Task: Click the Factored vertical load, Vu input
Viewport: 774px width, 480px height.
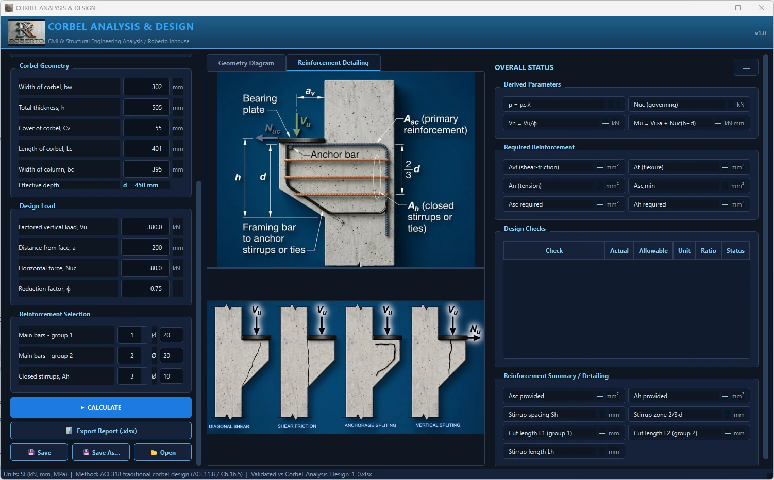Action: tap(145, 227)
